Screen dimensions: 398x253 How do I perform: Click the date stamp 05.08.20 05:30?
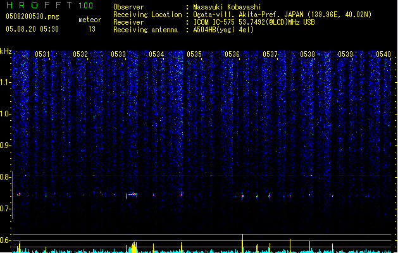(x=32, y=29)
